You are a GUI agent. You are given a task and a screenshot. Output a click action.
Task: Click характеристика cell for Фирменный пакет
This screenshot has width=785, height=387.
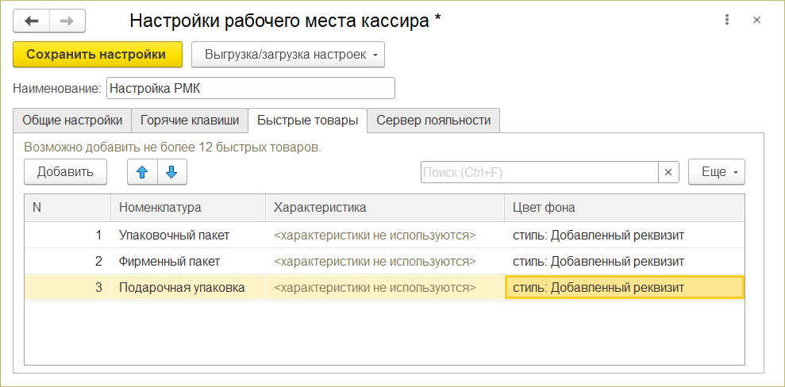pyautogui.click(x=384, y=262)
